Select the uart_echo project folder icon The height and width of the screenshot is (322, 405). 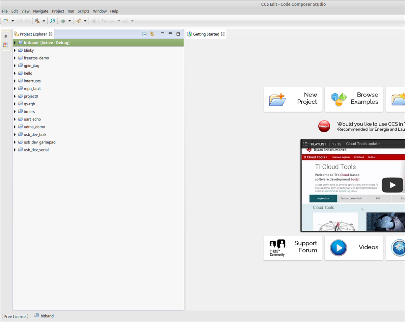20,119
